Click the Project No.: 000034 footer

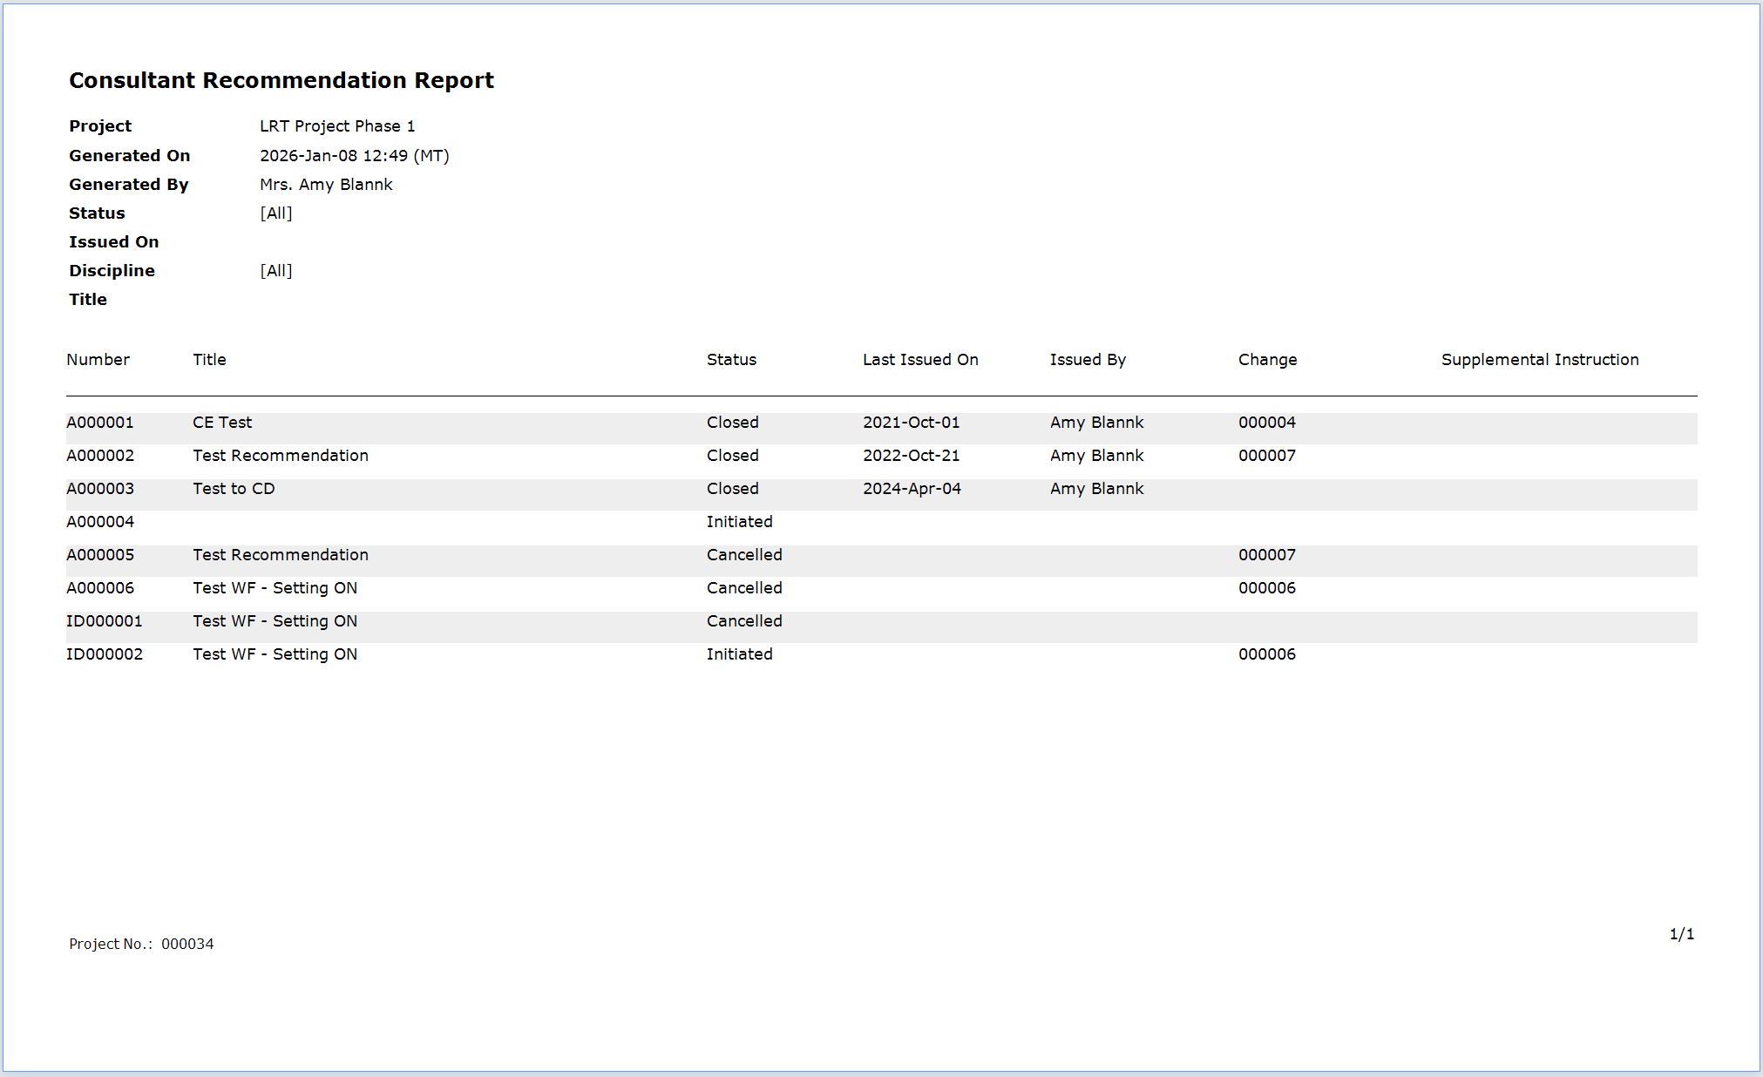(x=141, y=944)
